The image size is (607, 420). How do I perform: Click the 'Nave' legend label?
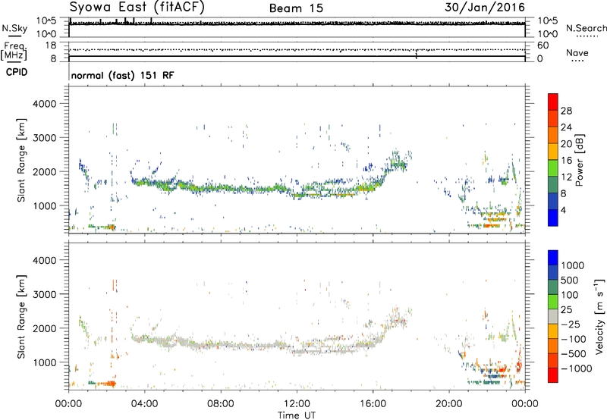pyautogui.click(x=577, y=52)
